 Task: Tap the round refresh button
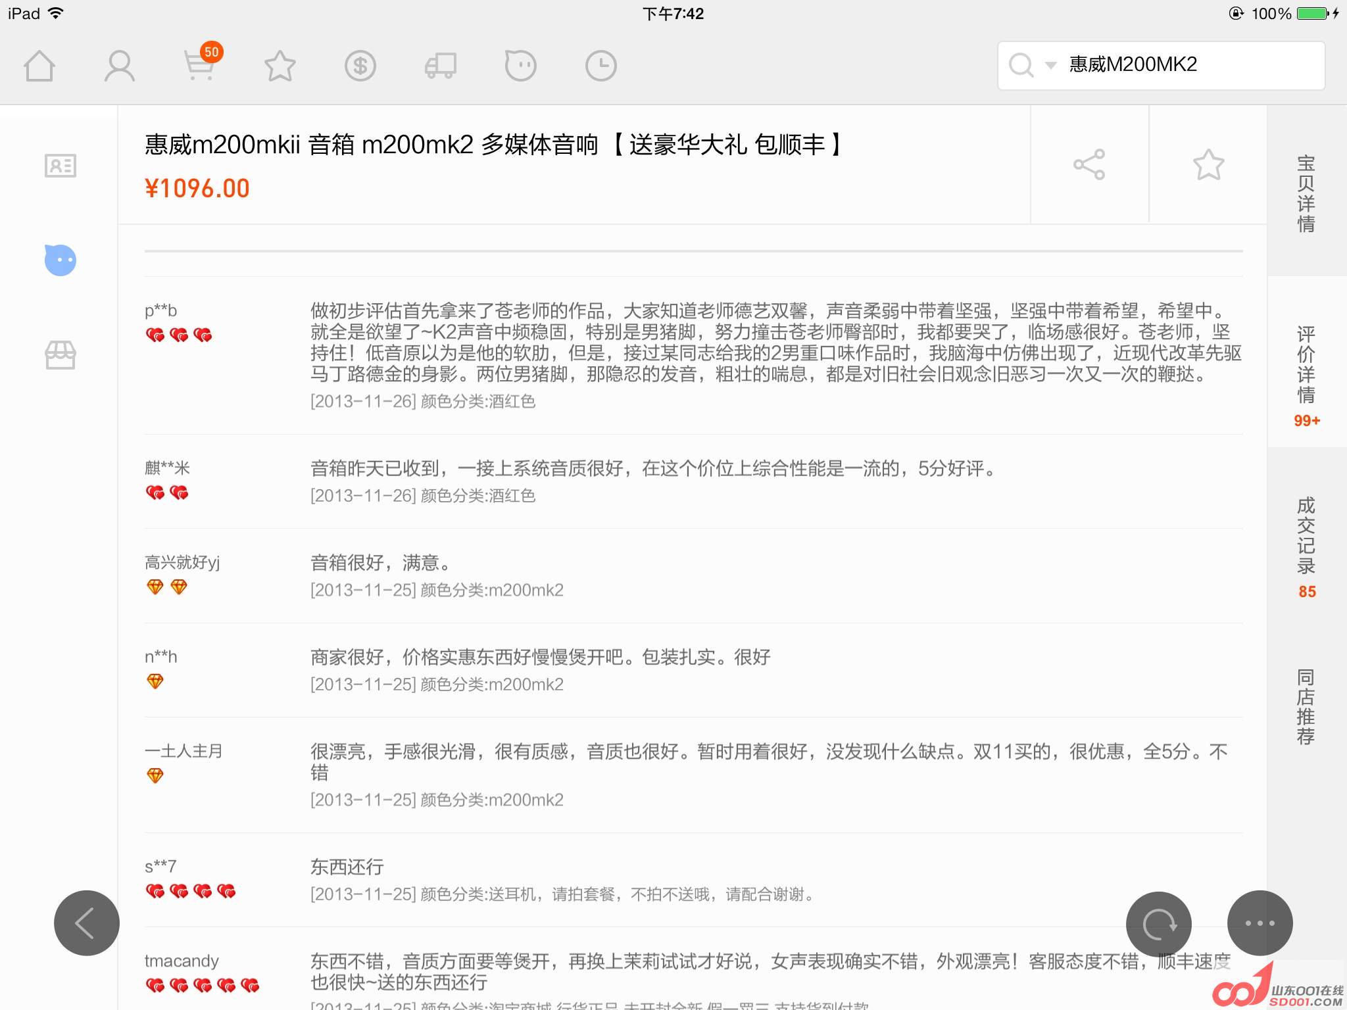[x=1159, y=923]
